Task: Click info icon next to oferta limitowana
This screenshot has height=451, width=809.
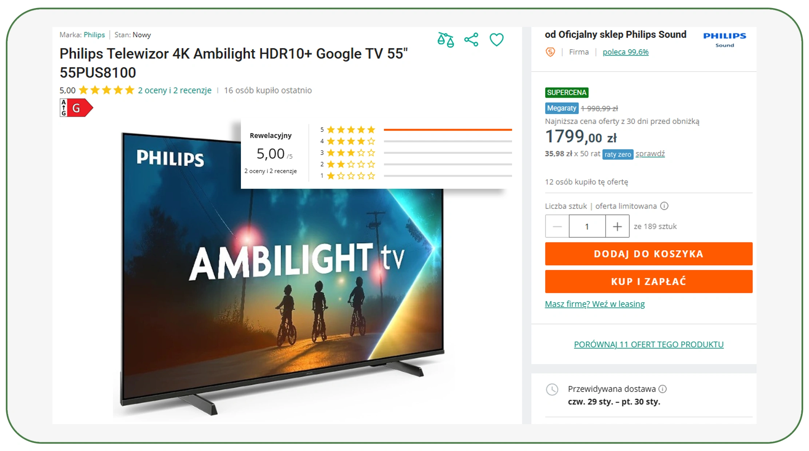Action: (664, 206)
